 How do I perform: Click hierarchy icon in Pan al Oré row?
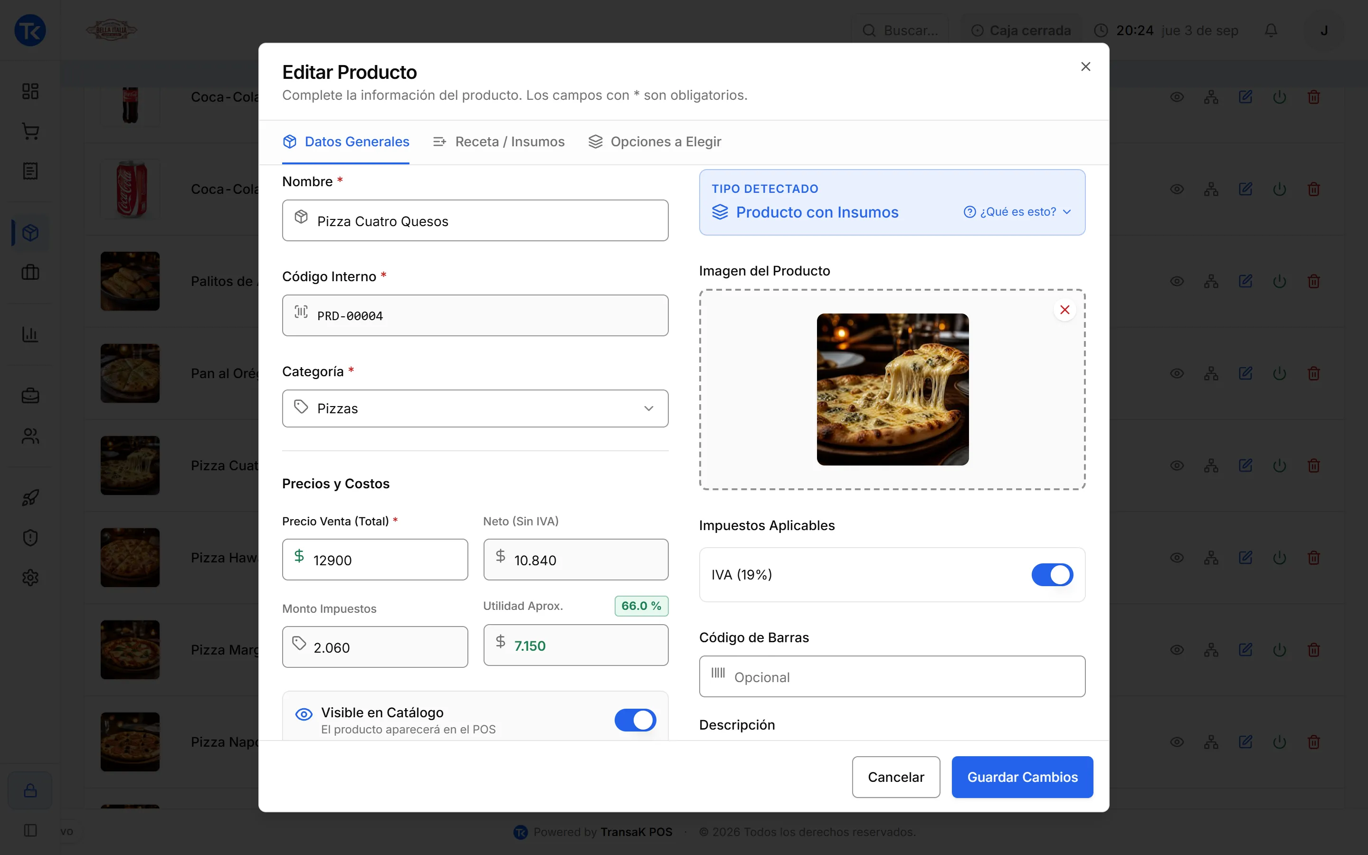pos(1211,373)
